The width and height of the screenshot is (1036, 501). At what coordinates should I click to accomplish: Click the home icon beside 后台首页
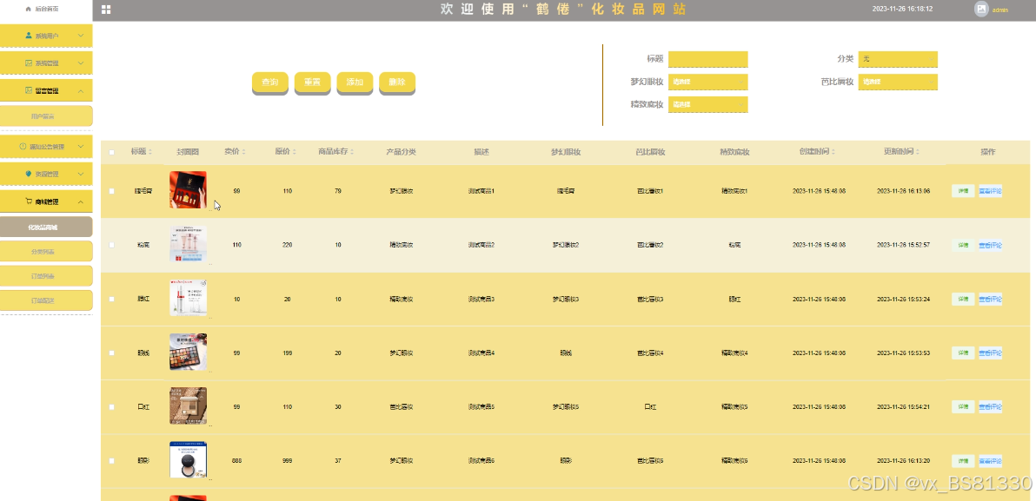coord(28,10)
